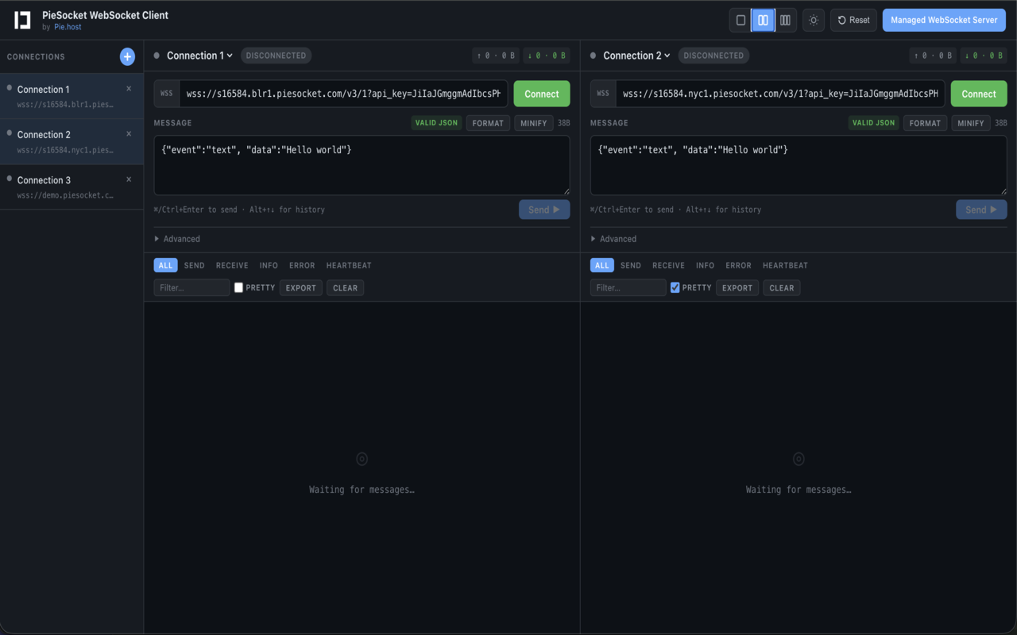Screen dimensions: 1017x635
Task: Switch to single-pane layout icon
Action: click(x=741, y=20)
